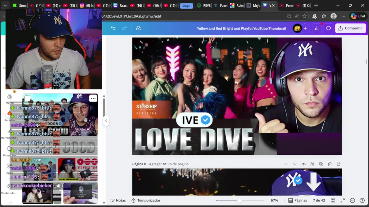
Task: Switch to the React browser tab
Action: (120, 5)
